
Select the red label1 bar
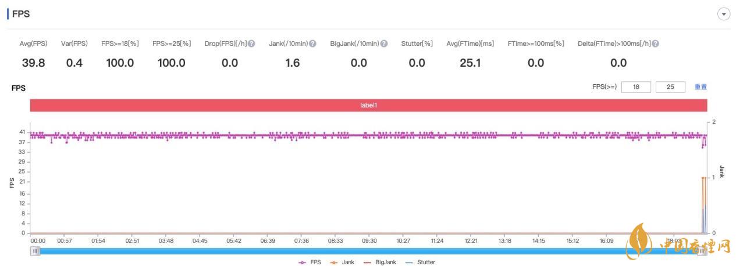tap(369, 106)
